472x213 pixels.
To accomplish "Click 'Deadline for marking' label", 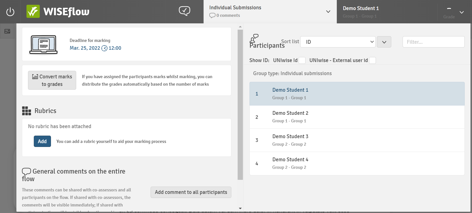I will coord(90,40).
